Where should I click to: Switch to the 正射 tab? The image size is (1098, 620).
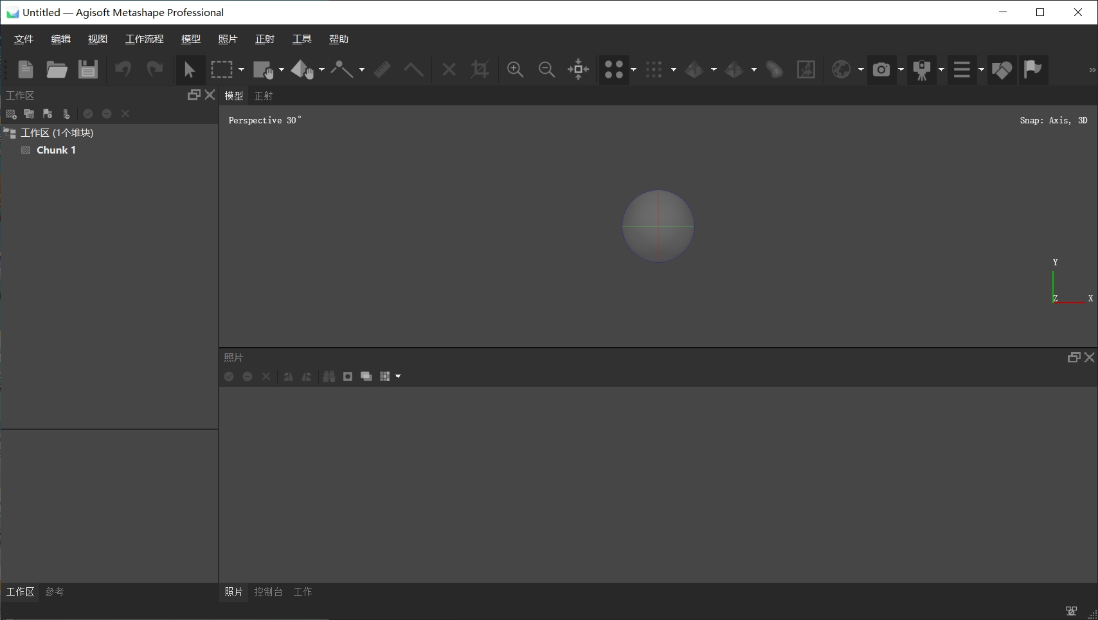[x=263, y=96]
